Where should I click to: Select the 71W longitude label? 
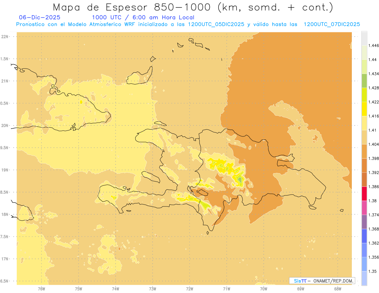click(226, 289)
